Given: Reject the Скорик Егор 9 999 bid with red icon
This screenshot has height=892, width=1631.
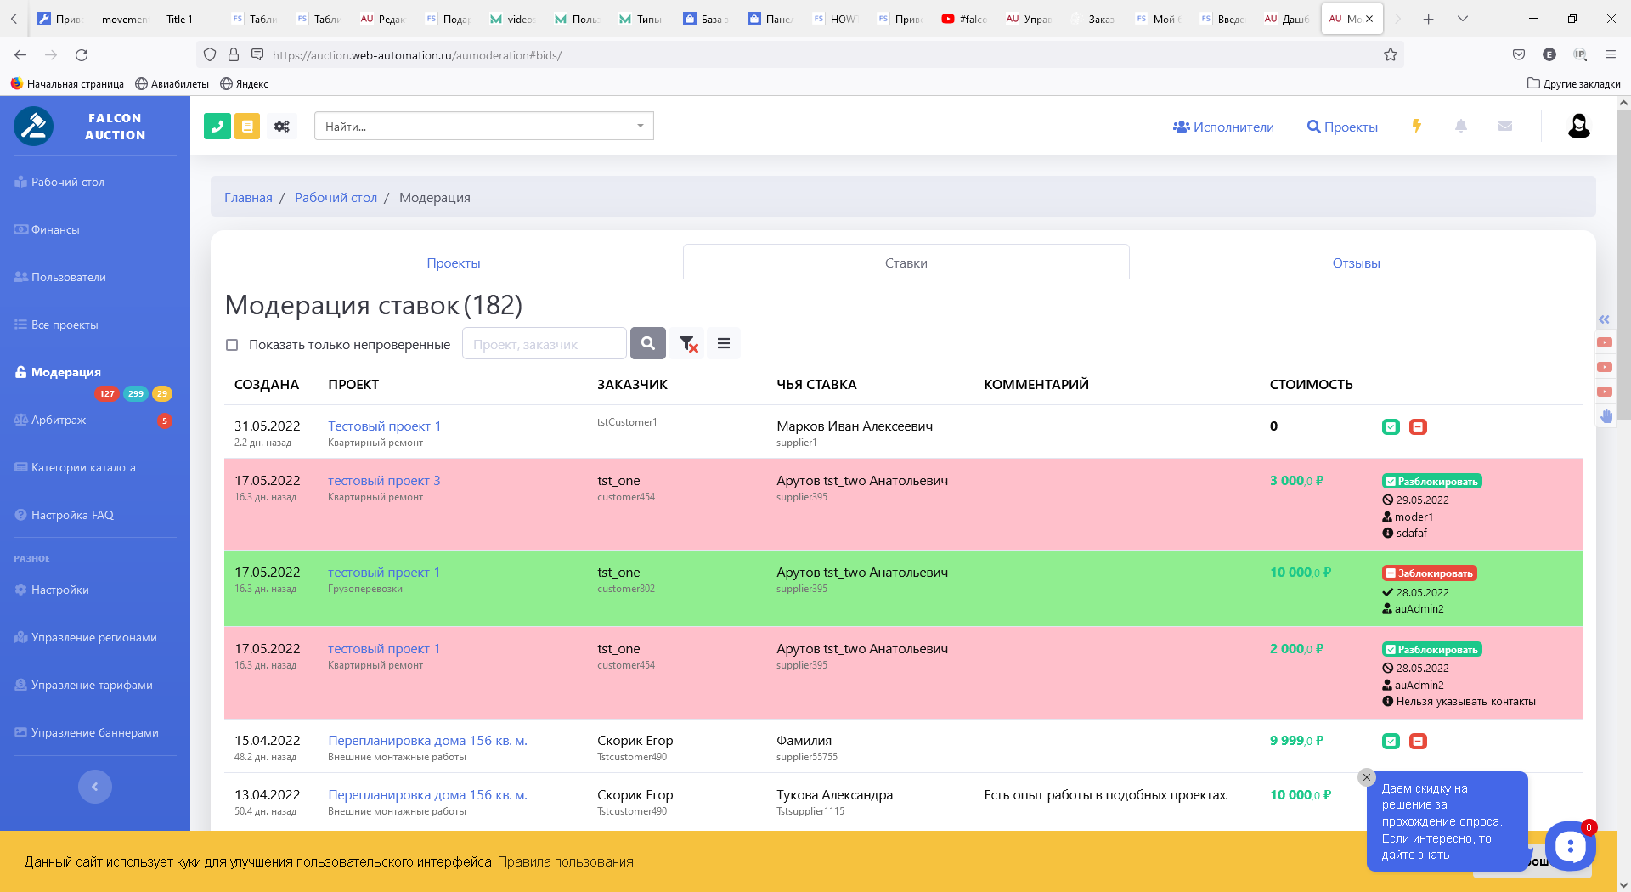Looking at the screenshot, I should (1418, 742).
